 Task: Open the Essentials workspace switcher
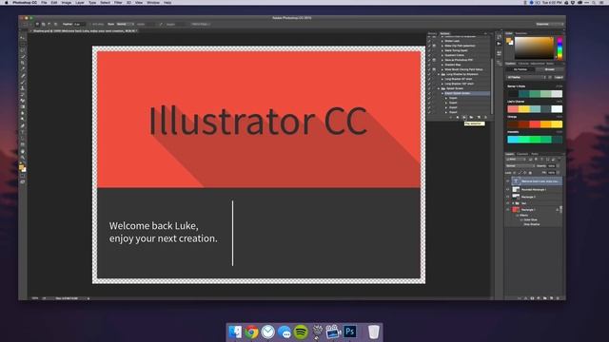[x=549, y=24]
